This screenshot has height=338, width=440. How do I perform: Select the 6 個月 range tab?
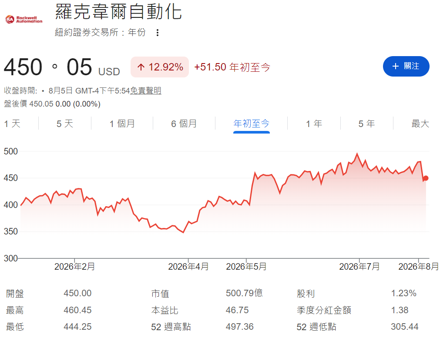[184, 124]
